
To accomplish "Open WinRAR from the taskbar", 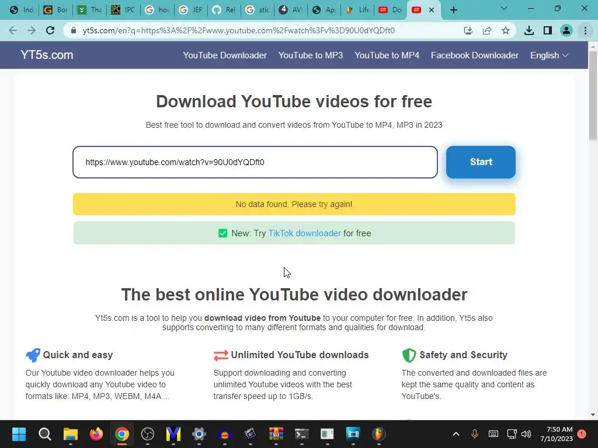I will click(276, 434).
